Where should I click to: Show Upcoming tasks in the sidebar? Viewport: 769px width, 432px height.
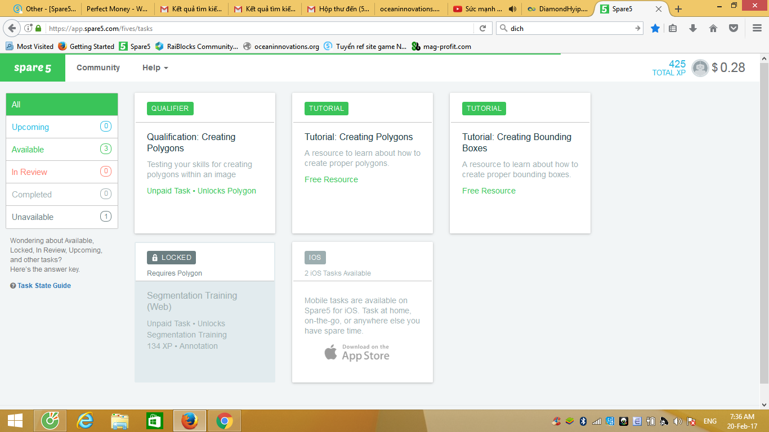[62, 127]
